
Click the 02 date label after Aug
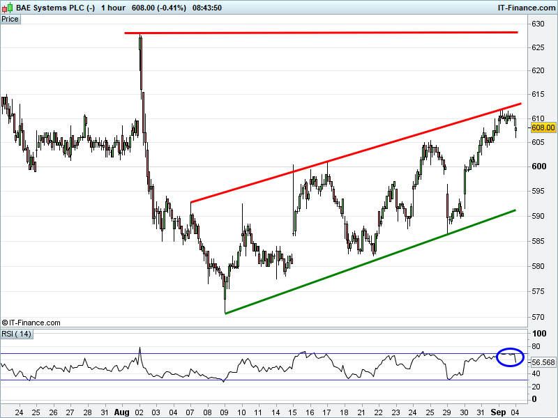[x=139, y=412]
